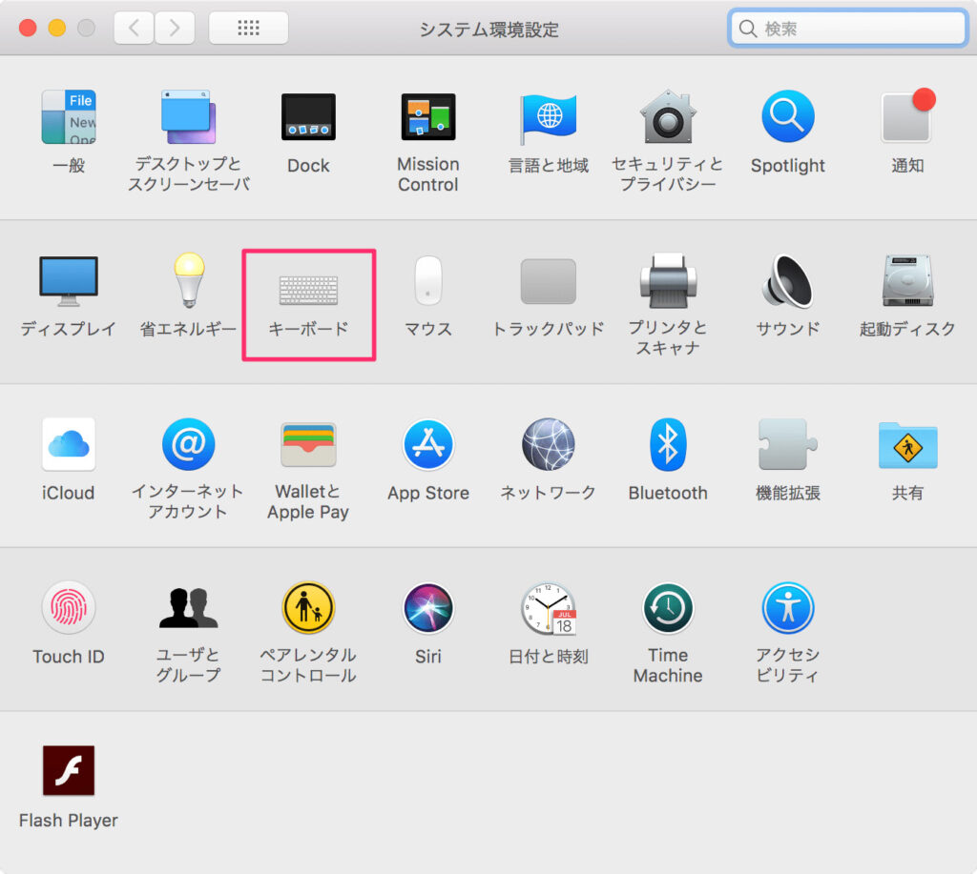Open Bluetooth preferences
This screenshot has height=874, width=977.
point(668,444)
